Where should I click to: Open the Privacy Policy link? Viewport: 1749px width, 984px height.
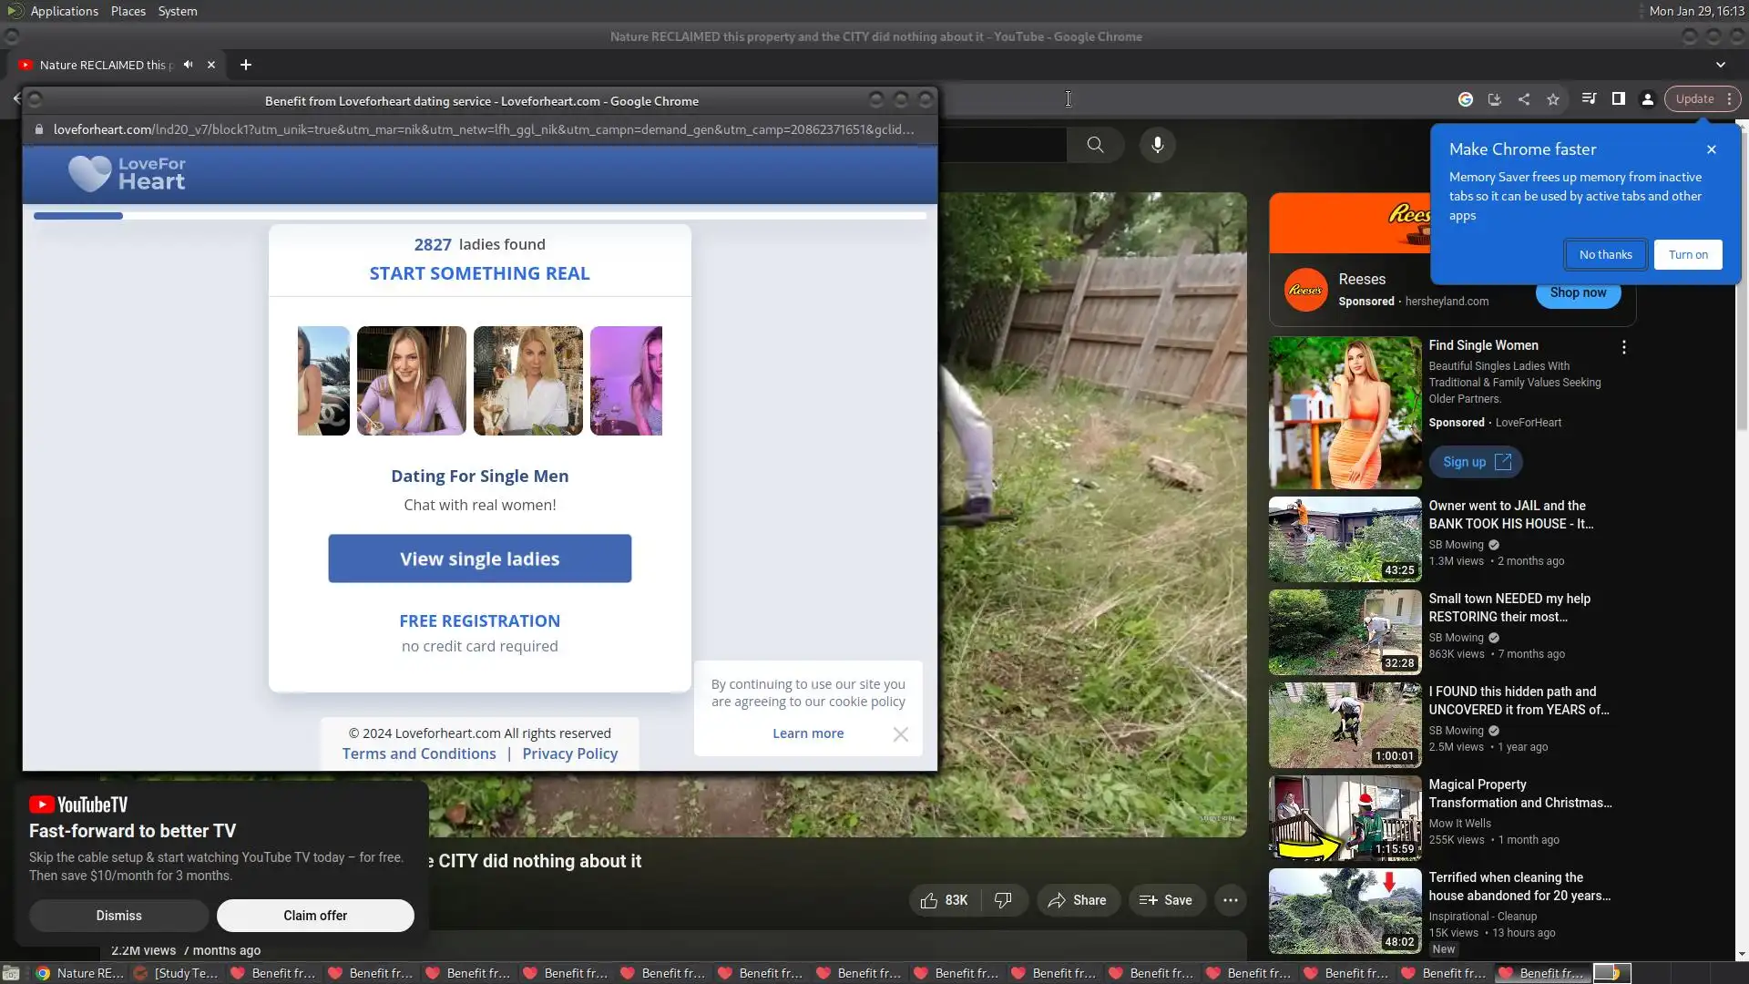(569, 753)
